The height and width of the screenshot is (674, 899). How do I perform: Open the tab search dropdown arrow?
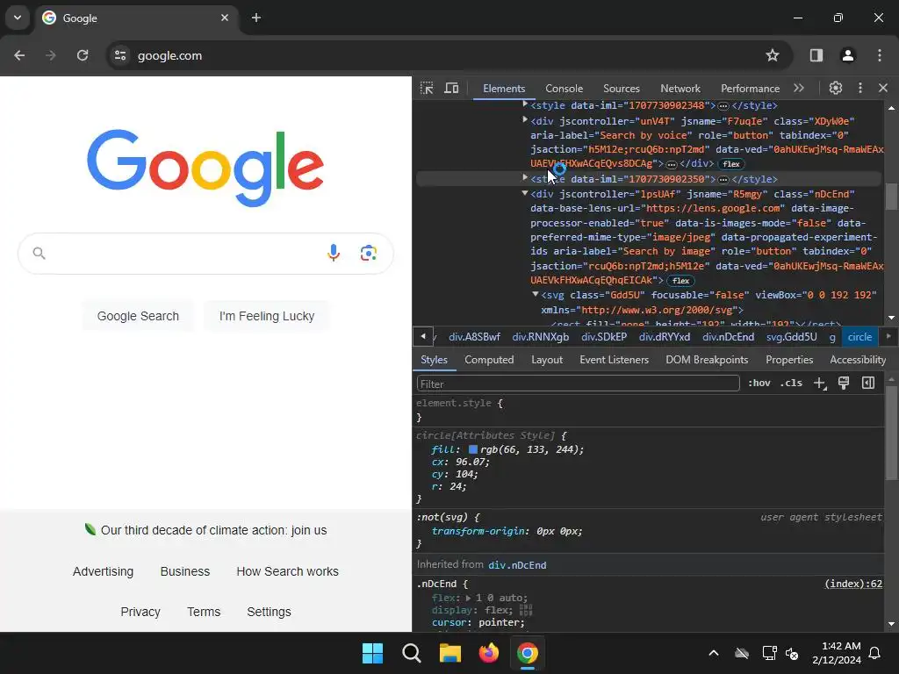tap(18, 18)
